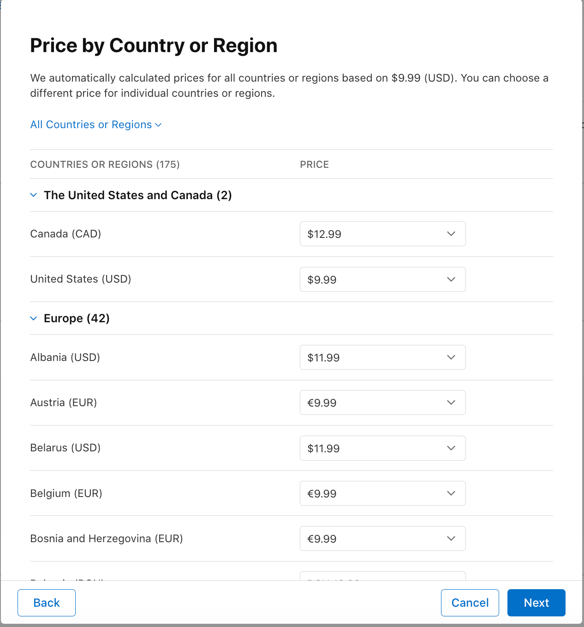The height and width of the screenshot is (627, 584).
Task: Open Canada (CAD) price dropdown
Action: coord(382,234)
